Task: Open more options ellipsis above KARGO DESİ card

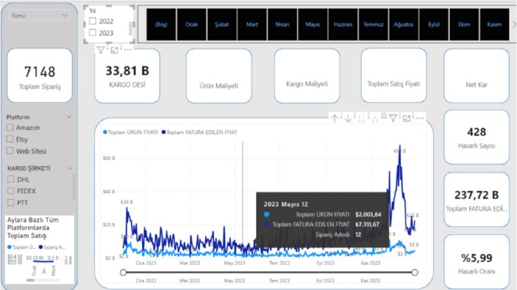Action: click(128, 49)
